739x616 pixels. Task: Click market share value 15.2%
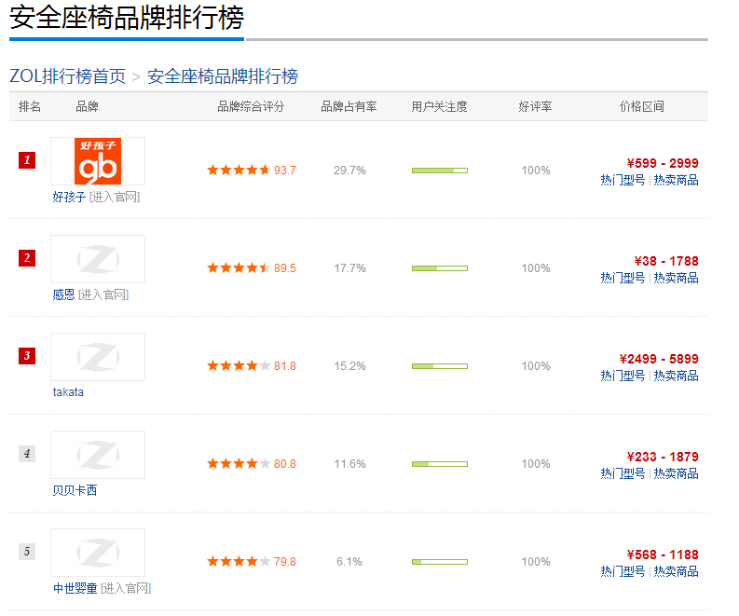pos(349,366)
